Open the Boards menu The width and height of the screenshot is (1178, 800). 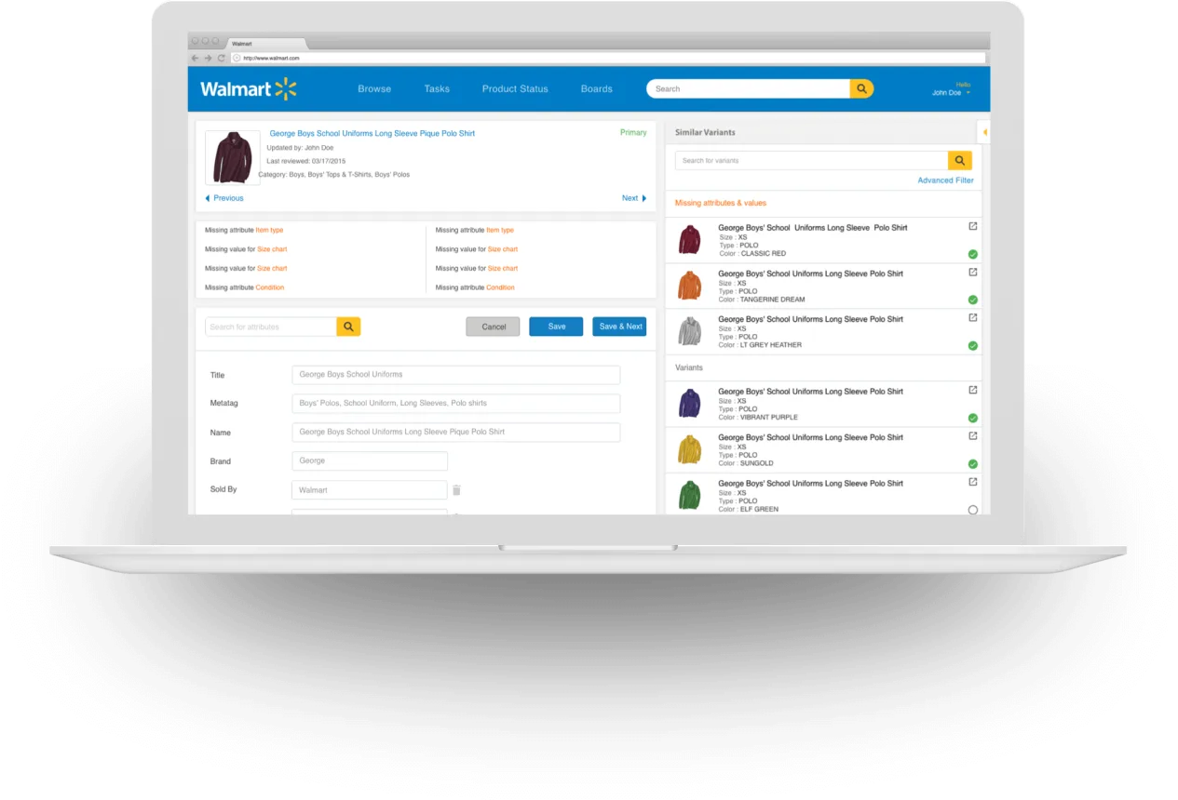tap(597, 89)
